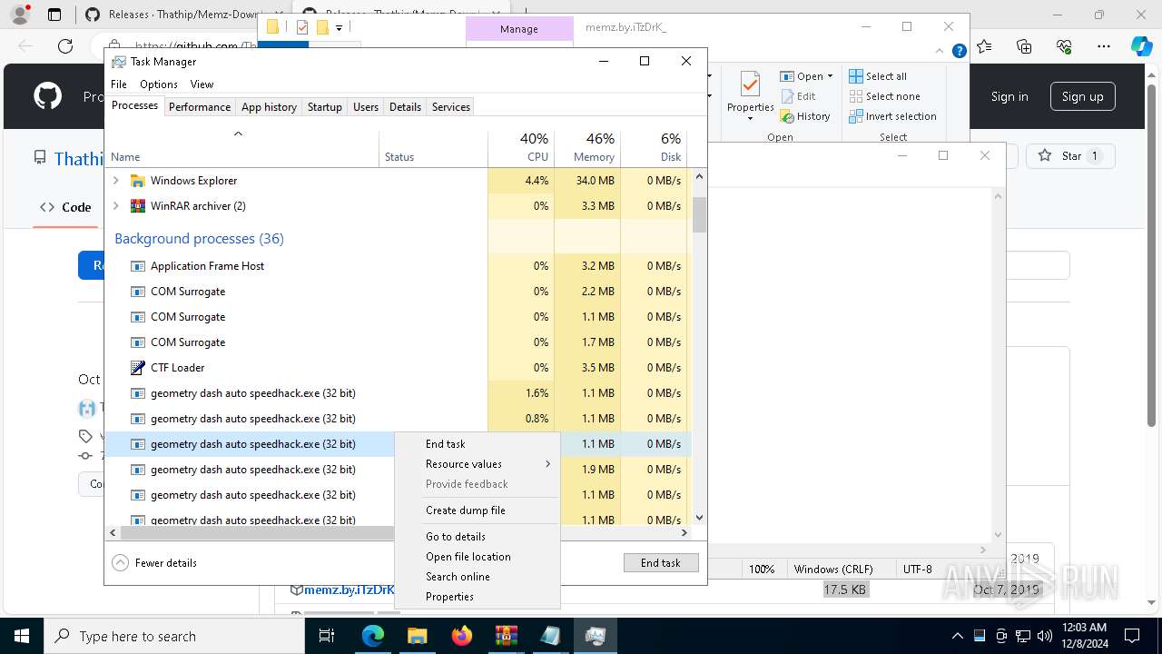The height and width of the screenshot is (654, 1162).
Task: Open Task Manager View menu
Action: tap(202, 84)
